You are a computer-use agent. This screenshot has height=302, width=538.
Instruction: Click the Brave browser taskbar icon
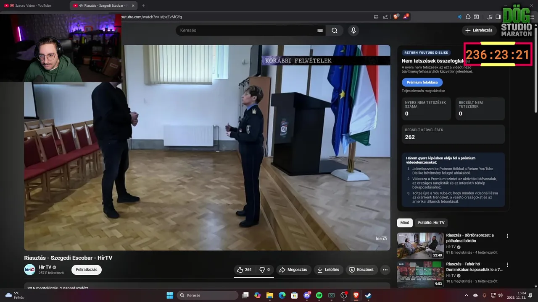click(x=356, y=295)
